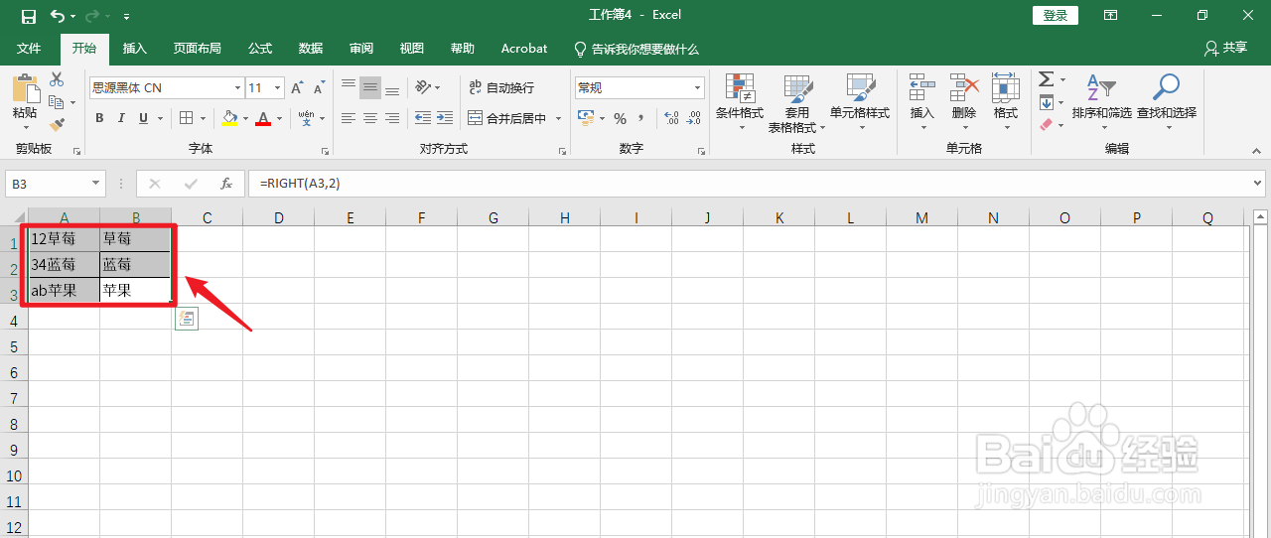
Task: Save workbook with the floppy disk icon
Action: point(28,16)
